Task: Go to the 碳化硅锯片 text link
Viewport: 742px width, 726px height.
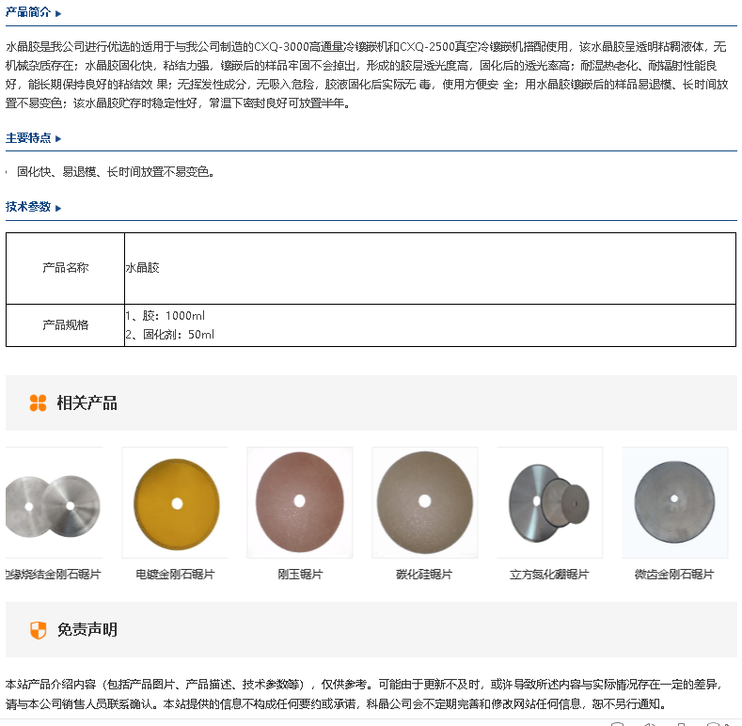Action: click(x=424, y=575)
